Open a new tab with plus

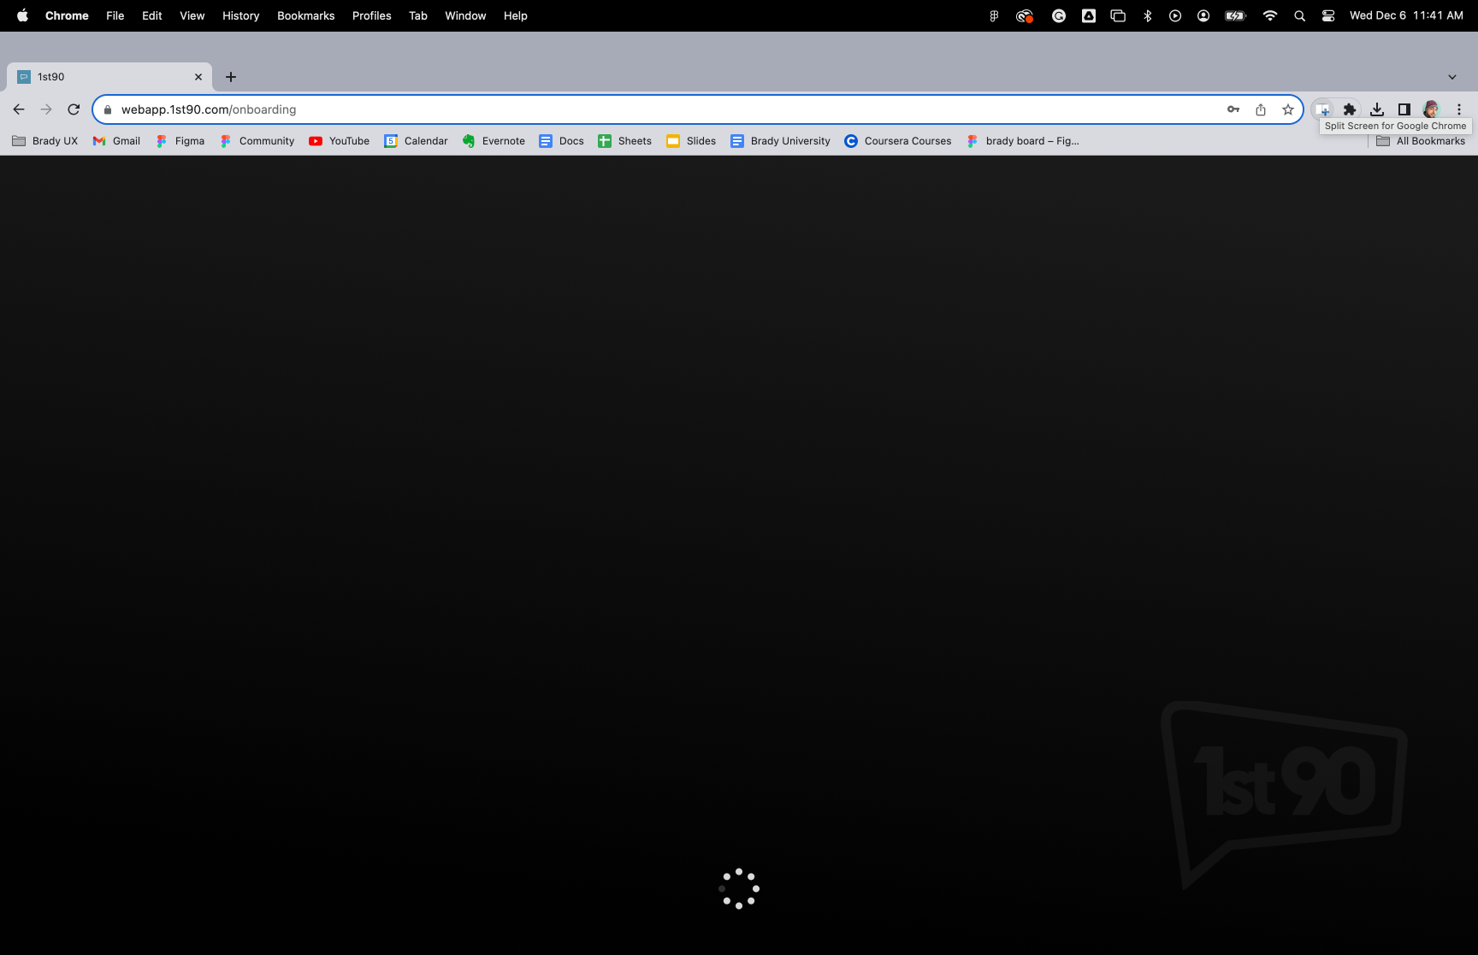point(231,77)
